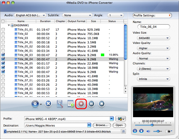179x139 pixels.
Task: Click the add profile toolbar icon
Action: [x=71, y=104]
